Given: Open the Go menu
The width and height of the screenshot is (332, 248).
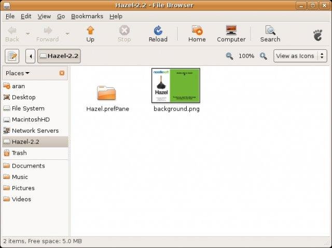Looking at the screenshot, I should point(61,16).
